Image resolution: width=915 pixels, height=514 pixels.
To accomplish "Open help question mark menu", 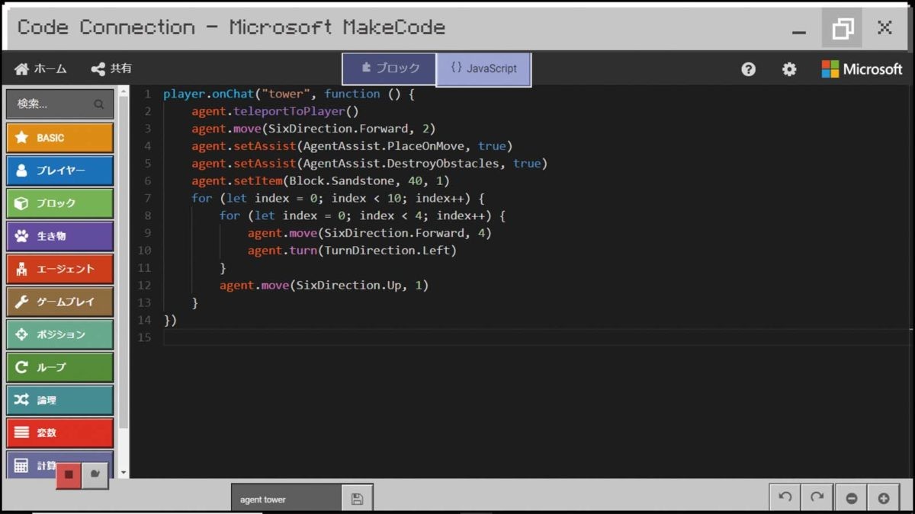I will (748, 69).
